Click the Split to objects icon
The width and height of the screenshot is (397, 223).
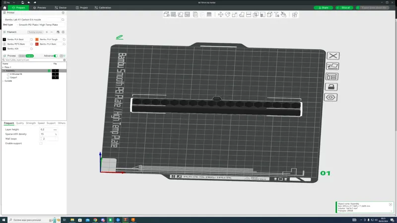[196, 14]
